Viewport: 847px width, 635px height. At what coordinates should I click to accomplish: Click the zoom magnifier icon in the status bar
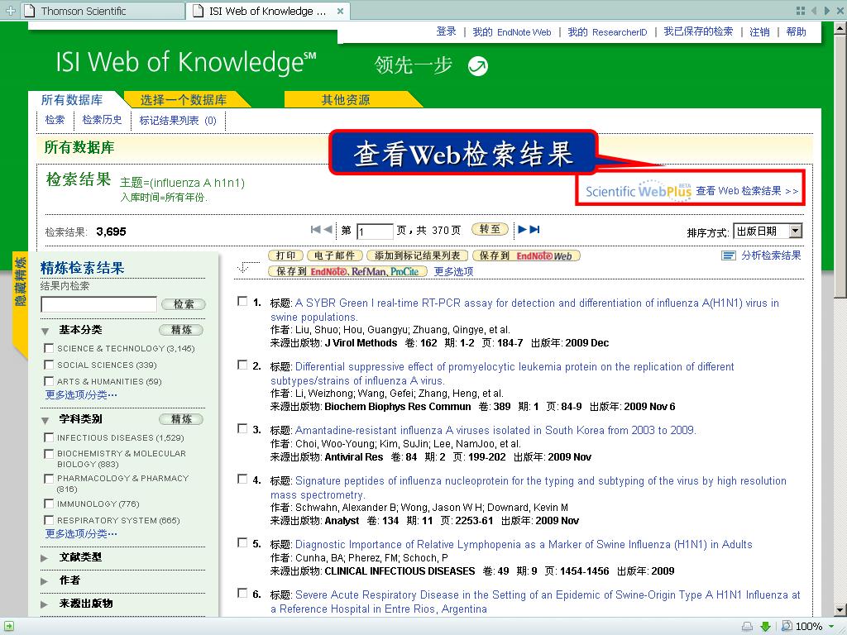(x=787, y=626)
